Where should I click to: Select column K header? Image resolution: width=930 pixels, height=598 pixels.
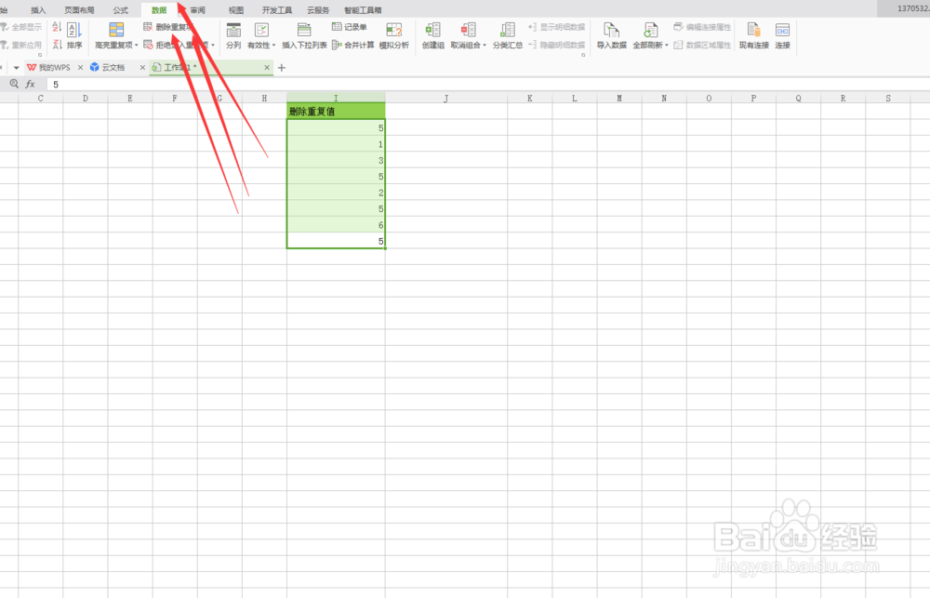[x=530, y=98]
